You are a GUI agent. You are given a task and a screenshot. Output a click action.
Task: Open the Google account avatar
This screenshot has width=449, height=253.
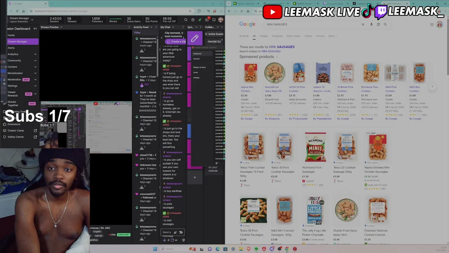440,25
